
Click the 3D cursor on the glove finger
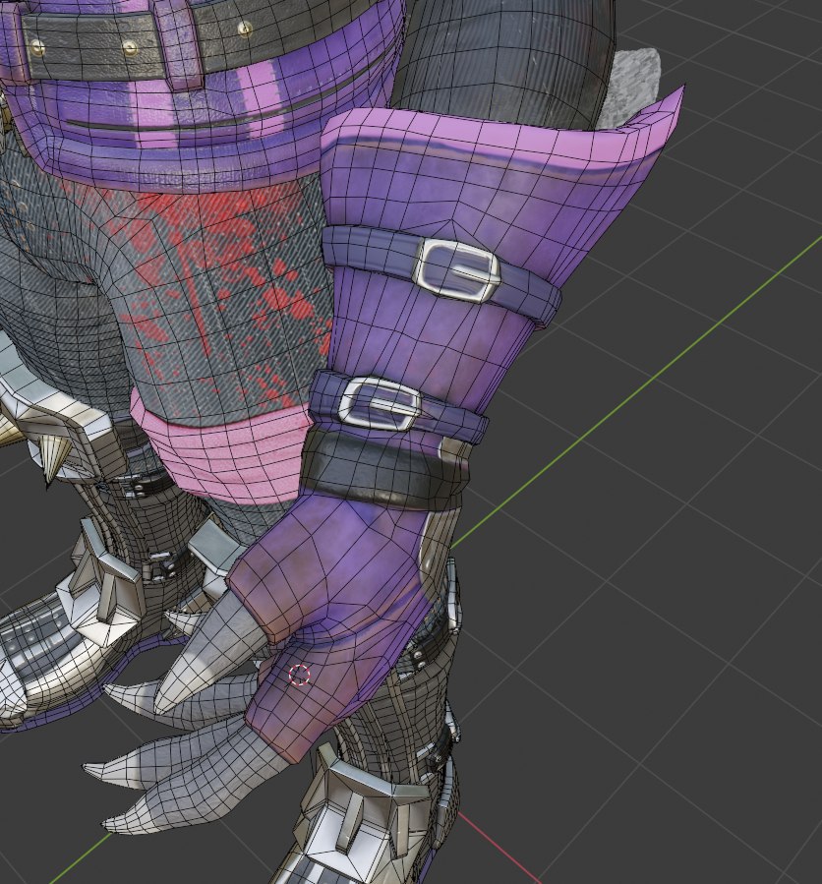(x=299, y=675)
